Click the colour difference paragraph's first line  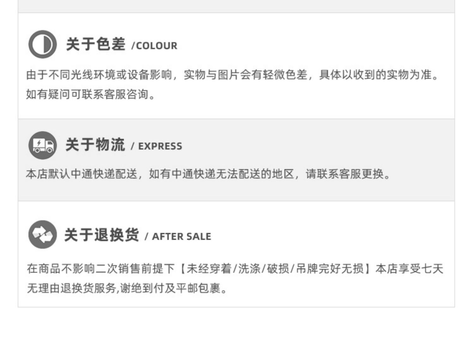point(233,75)
